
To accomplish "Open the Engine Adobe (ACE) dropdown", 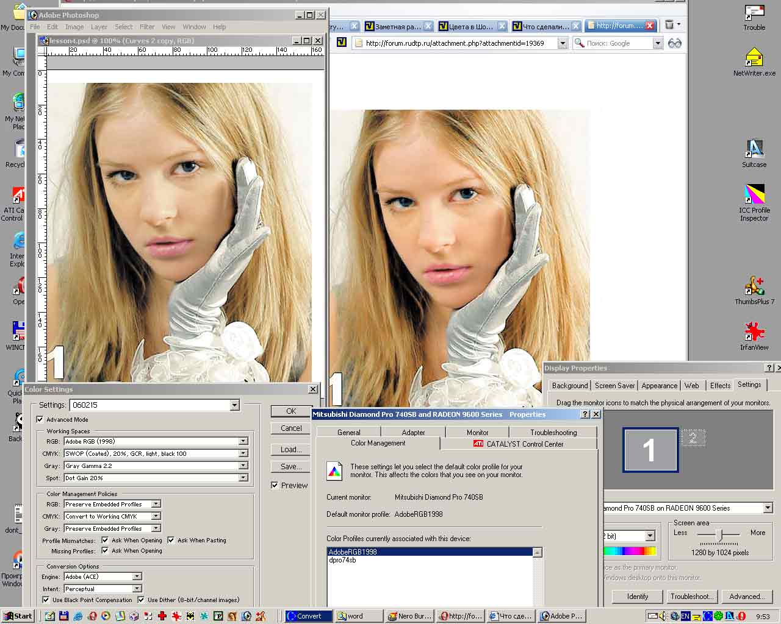I will point(137,576).
